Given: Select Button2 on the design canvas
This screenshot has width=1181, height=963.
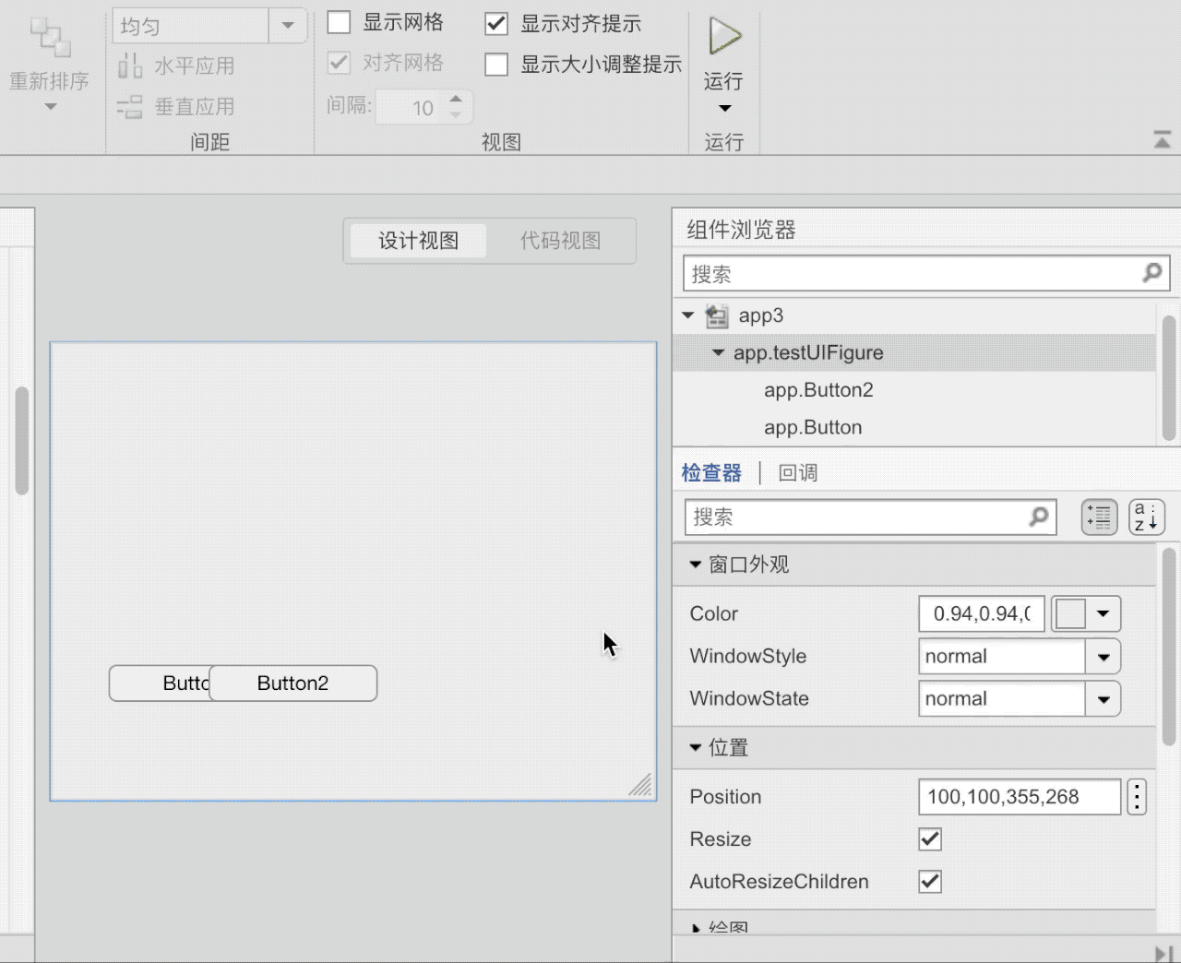Looking at the screenshot, I should tap(292, 683).
